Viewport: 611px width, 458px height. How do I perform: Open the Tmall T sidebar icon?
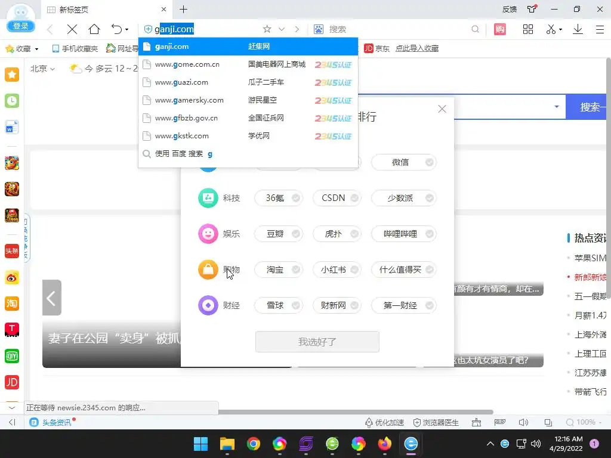[12, 330]
